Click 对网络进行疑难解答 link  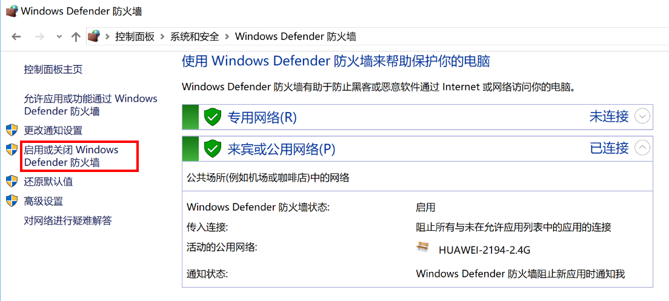(x=68, y=220)
